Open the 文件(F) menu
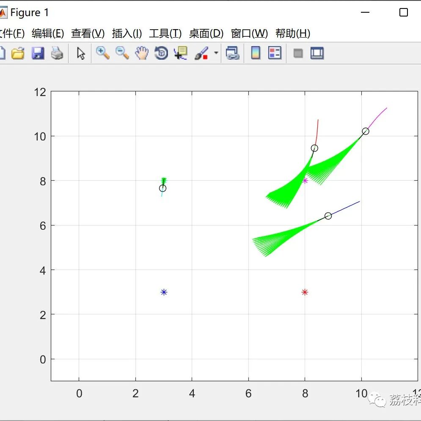Image resolution: width=421 pixels, height=421 pixels. [12, 33]
